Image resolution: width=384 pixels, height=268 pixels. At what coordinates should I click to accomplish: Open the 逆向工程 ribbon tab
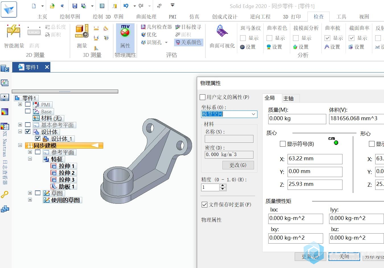click(x=260, y=17)
